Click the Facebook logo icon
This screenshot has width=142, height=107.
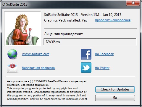click(x=86, y=54)
